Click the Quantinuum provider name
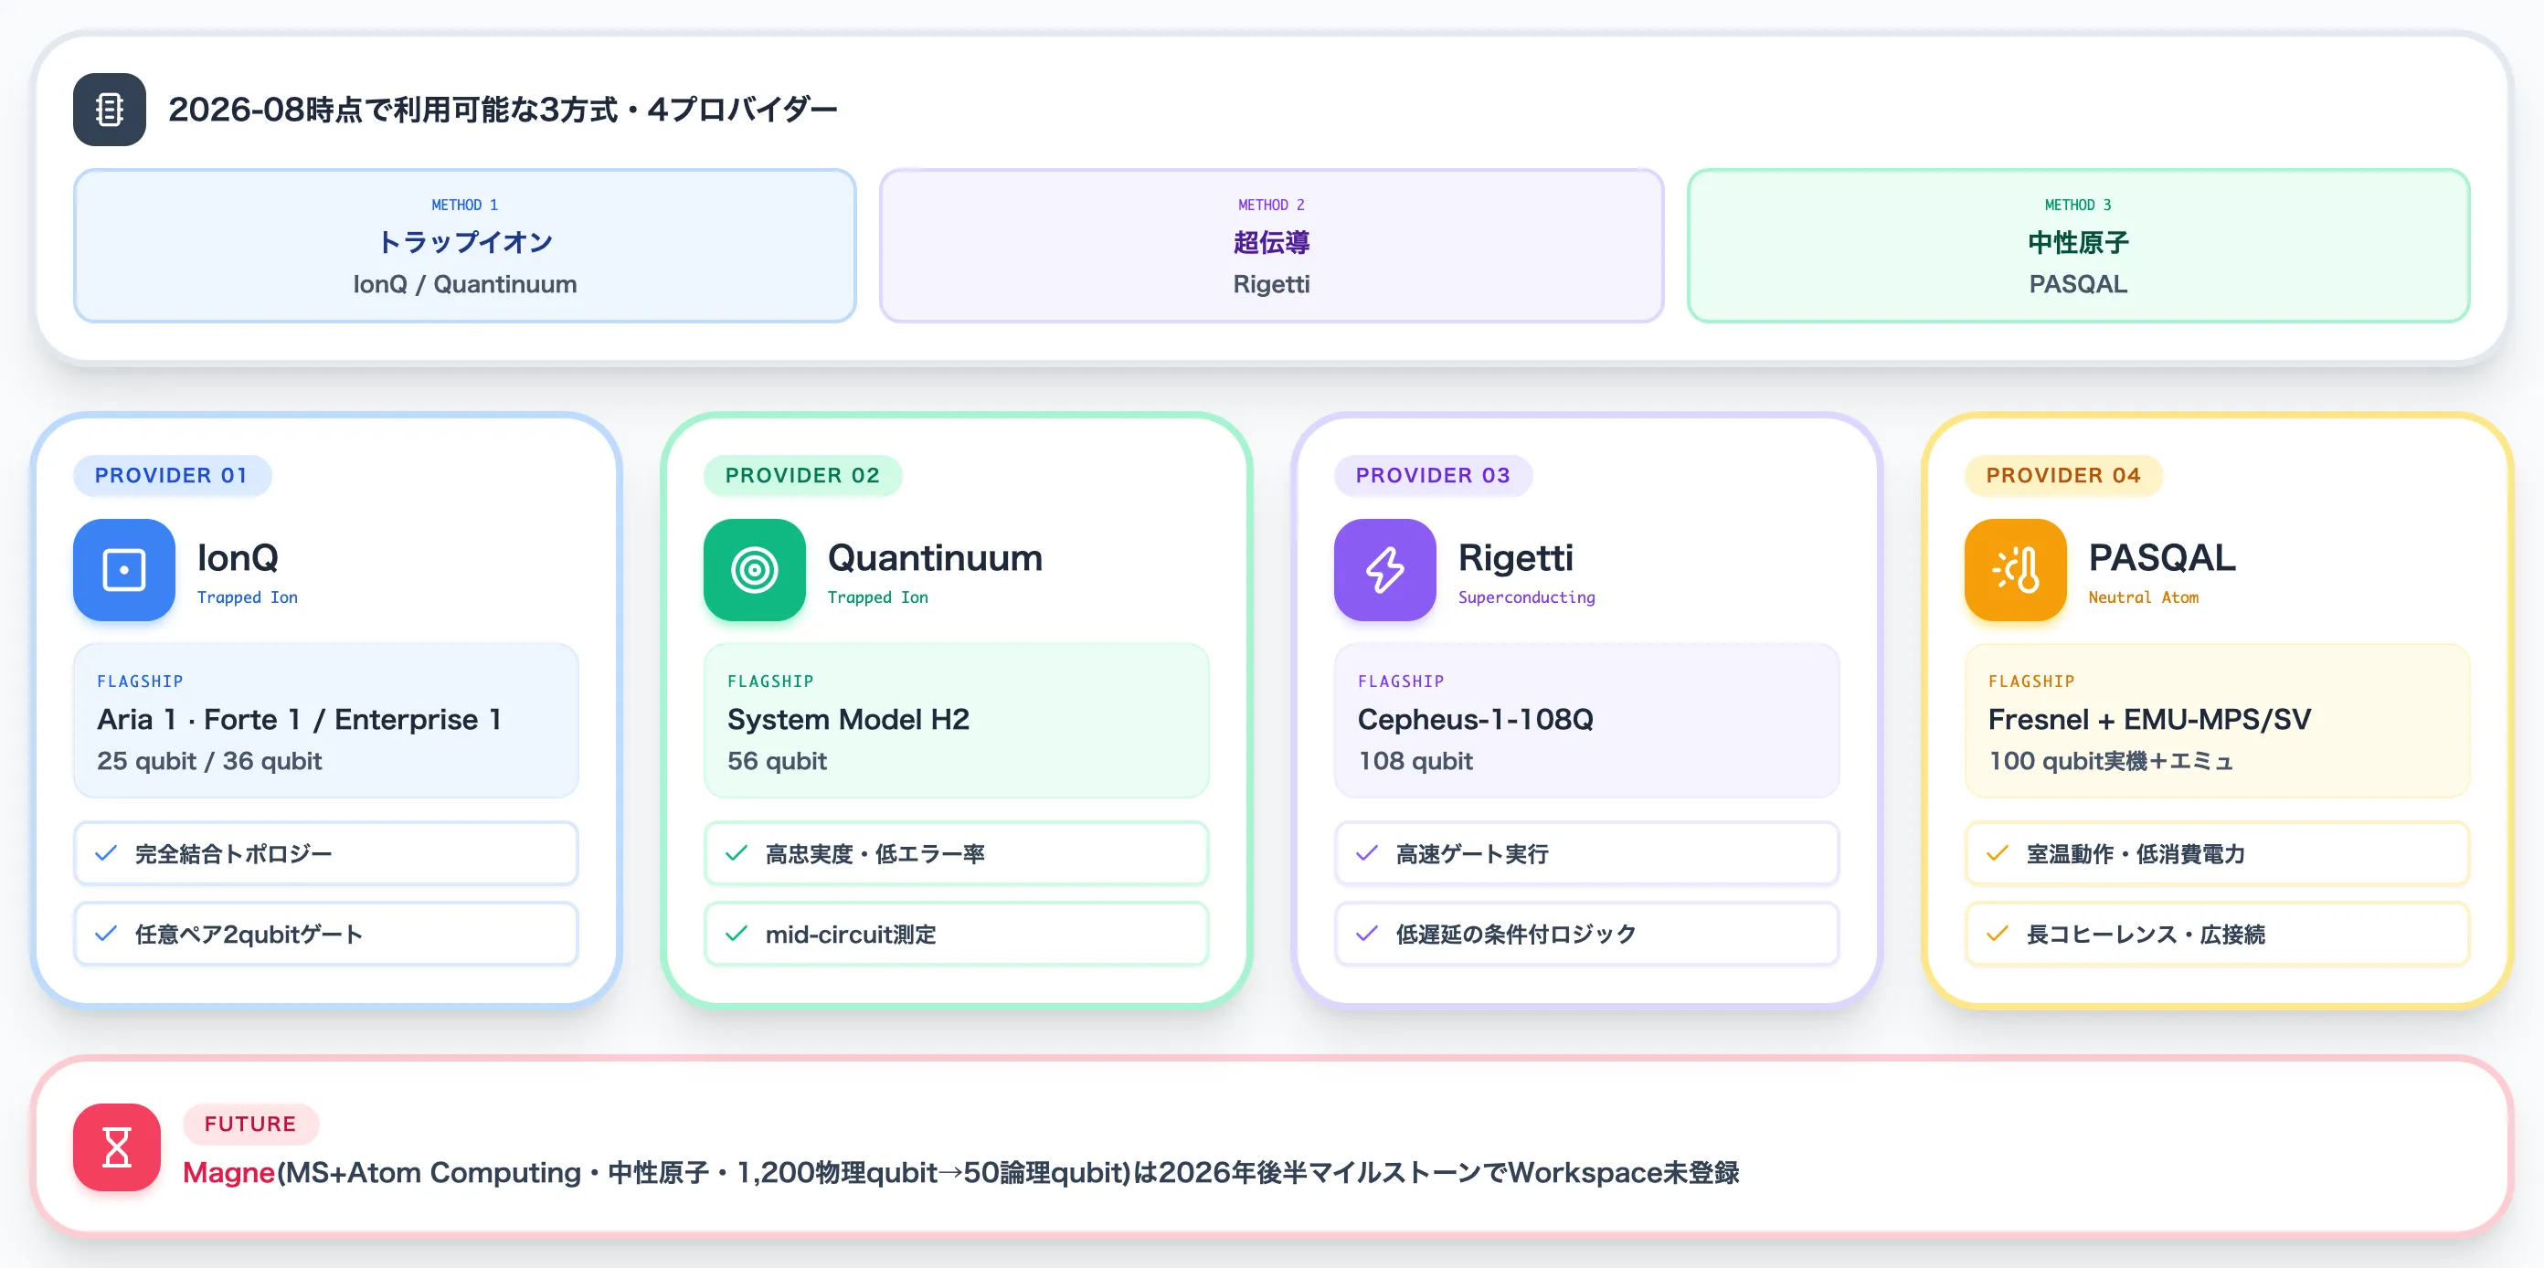Viewport: 2544px width, 1268px height. click(x=935, y=558)
